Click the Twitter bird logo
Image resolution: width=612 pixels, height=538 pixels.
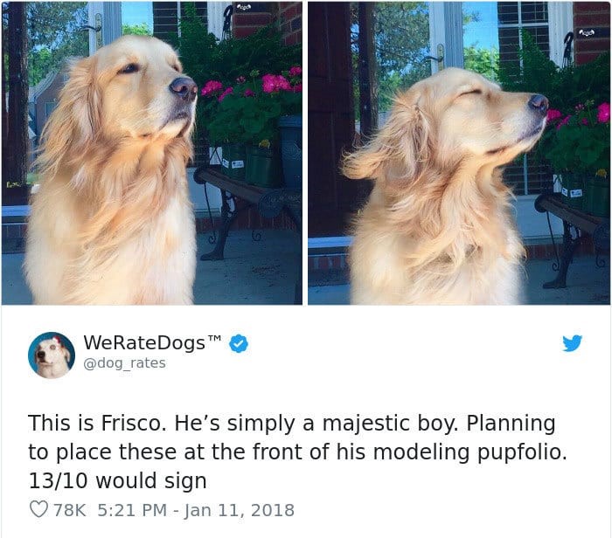coord(572,343)
